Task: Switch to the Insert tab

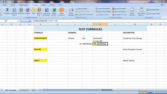Action: pyautogui.click(x=13, y=5)
